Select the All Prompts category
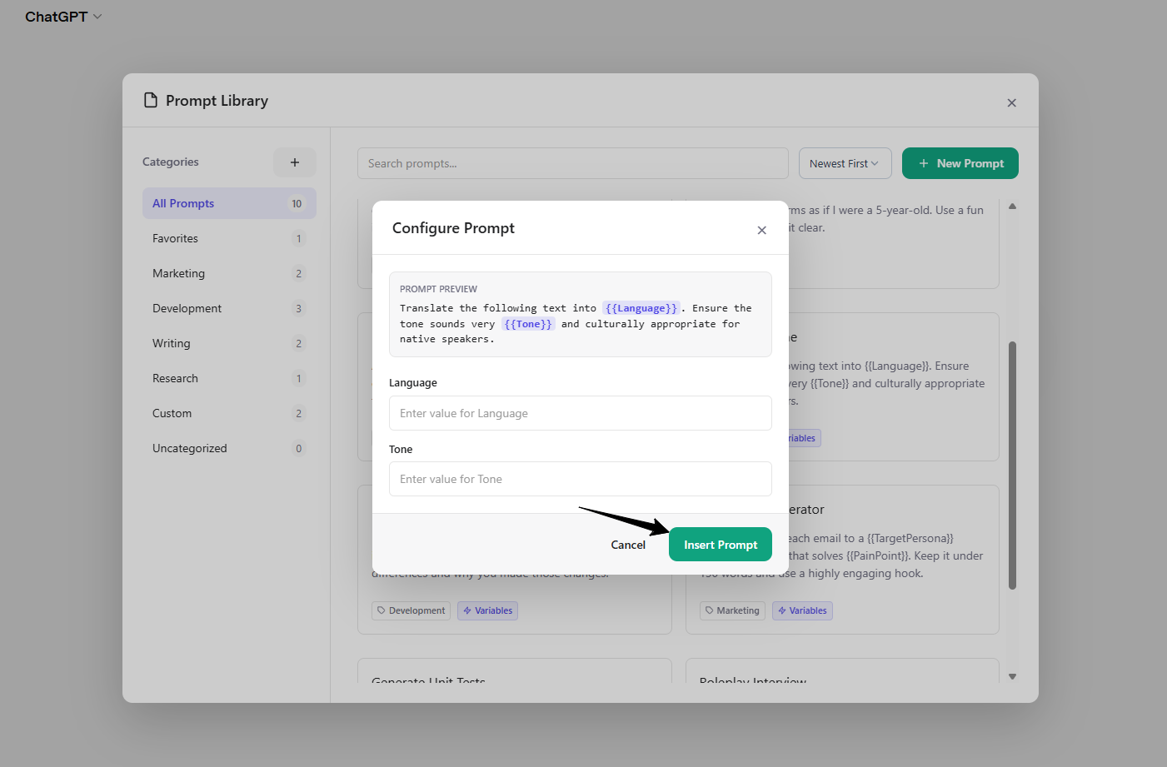 [229, 203]
